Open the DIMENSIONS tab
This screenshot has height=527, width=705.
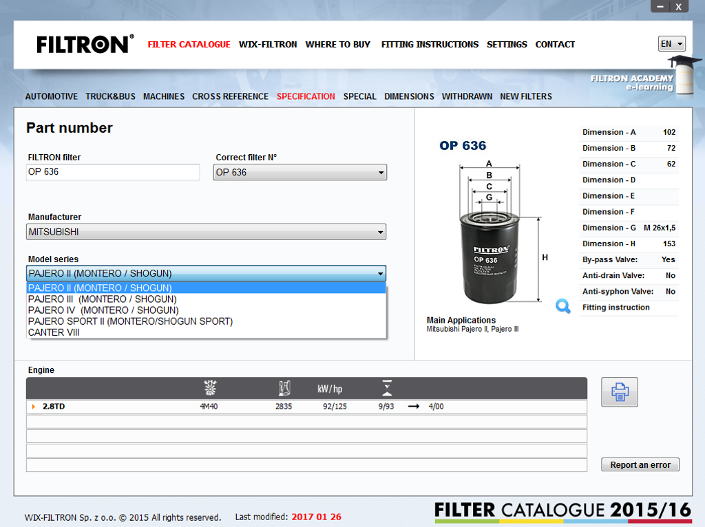coord(409,97)
